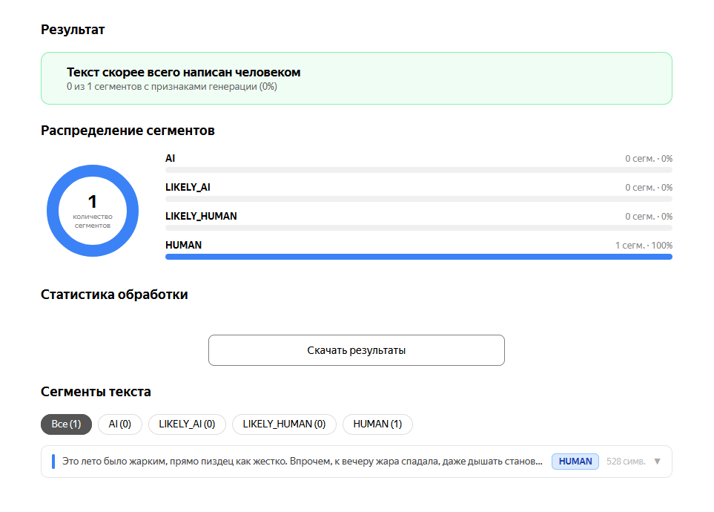Choose the HUMAN (1) filter chip
Viewport: 714px width, 512px height.
tap(377, 424)
